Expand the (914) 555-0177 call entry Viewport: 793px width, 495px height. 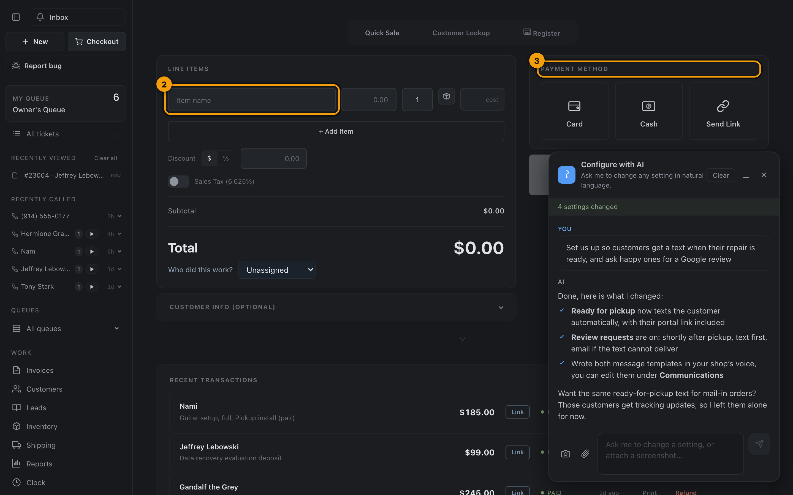tap(119, 216)
